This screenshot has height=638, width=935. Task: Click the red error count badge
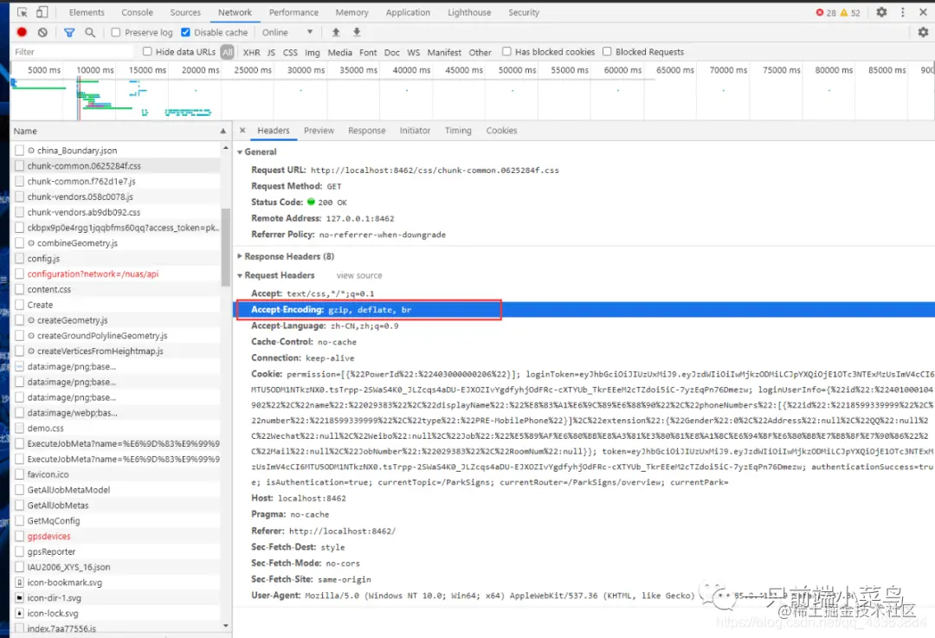coord(826,12)
